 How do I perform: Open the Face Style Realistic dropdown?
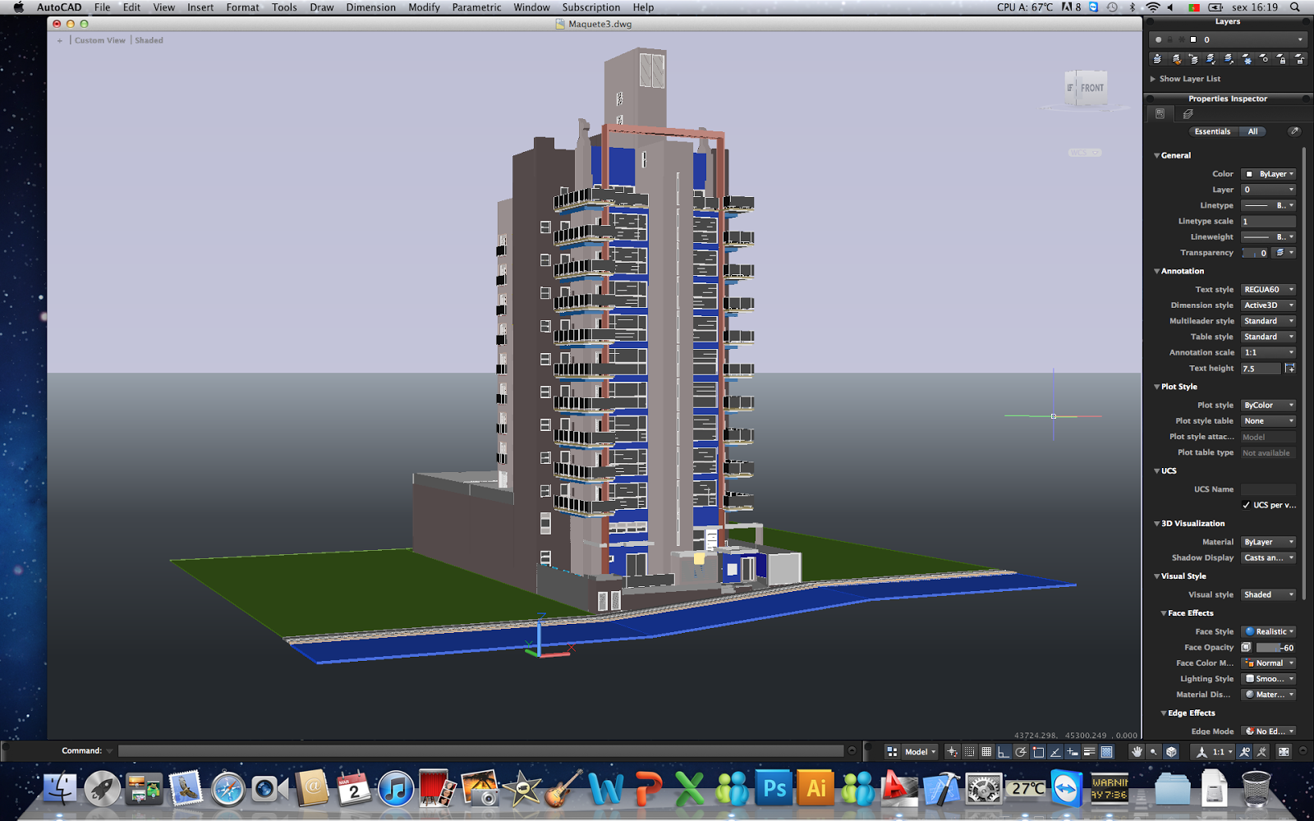pyautogui.click(x=1269, y=631)
